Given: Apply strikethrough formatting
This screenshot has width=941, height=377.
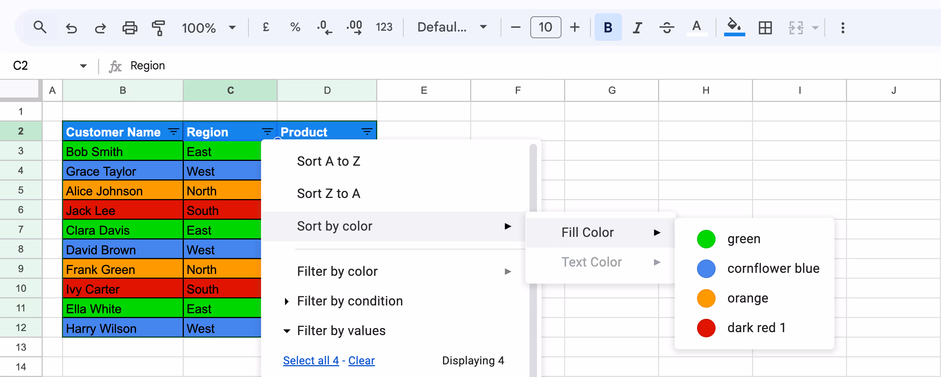Looking at the screenshot, I should coord(667,27).
